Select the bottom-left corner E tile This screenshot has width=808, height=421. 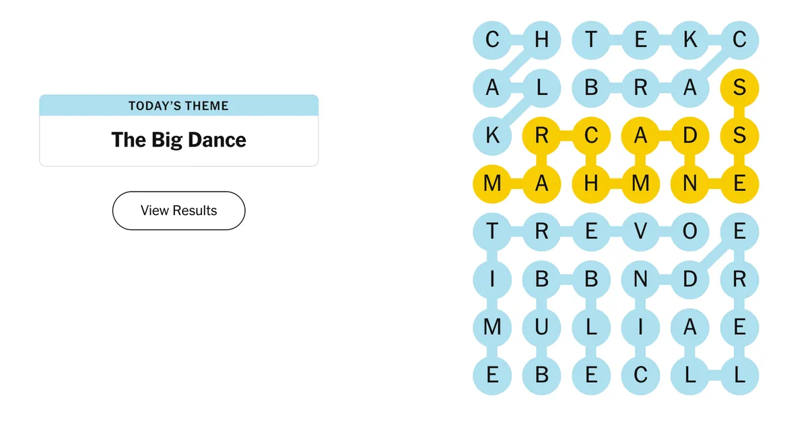click(x=493, y=375)
